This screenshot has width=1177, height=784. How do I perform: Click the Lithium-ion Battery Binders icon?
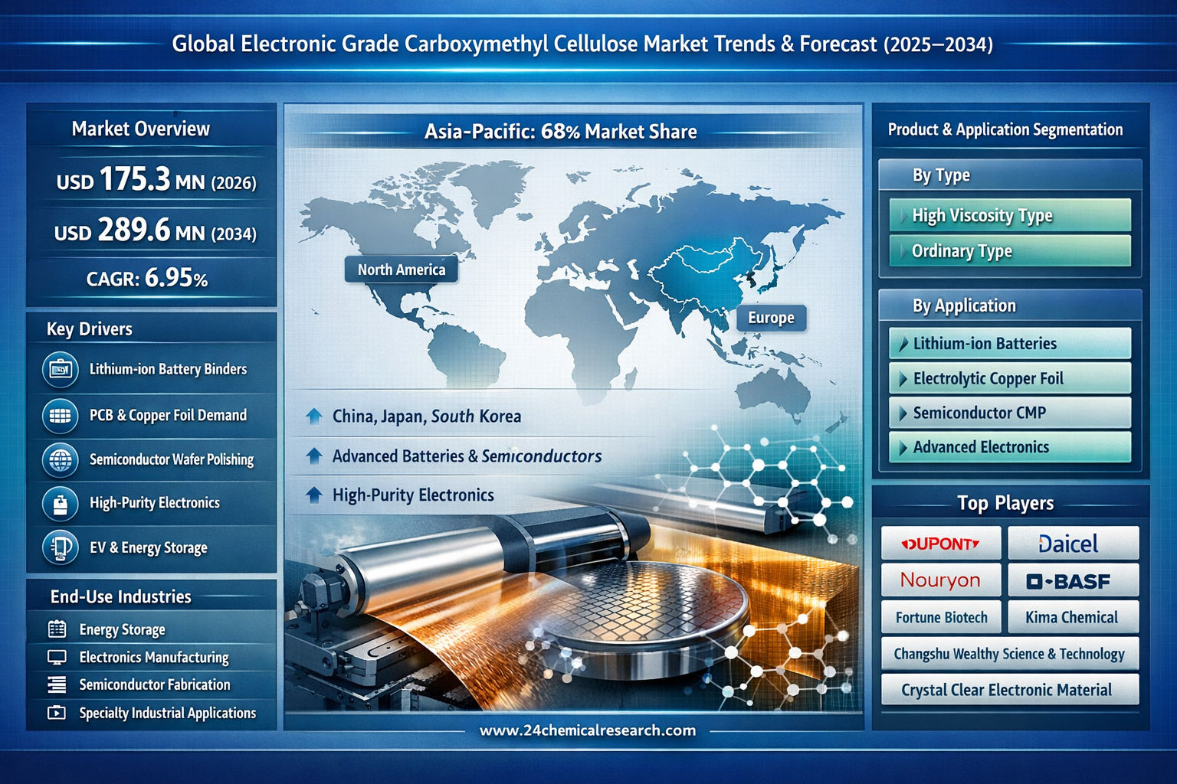(x=60, y=370)
